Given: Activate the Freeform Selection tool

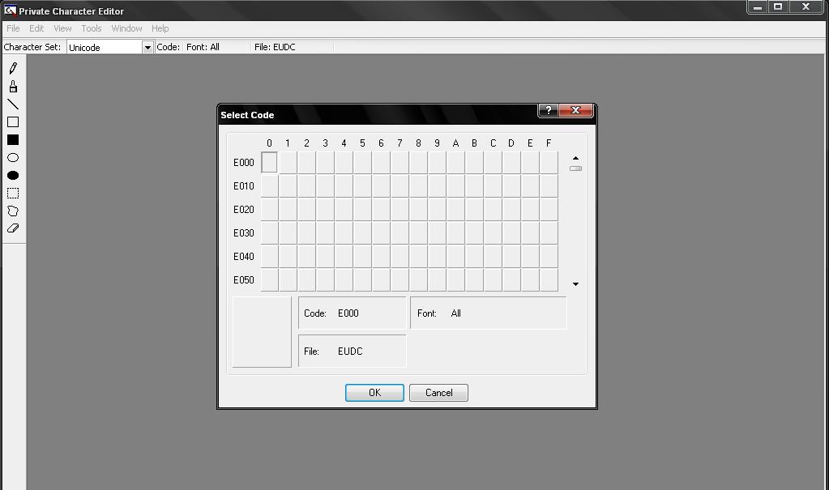Looking at the screenshot, I should click(13, 211).
